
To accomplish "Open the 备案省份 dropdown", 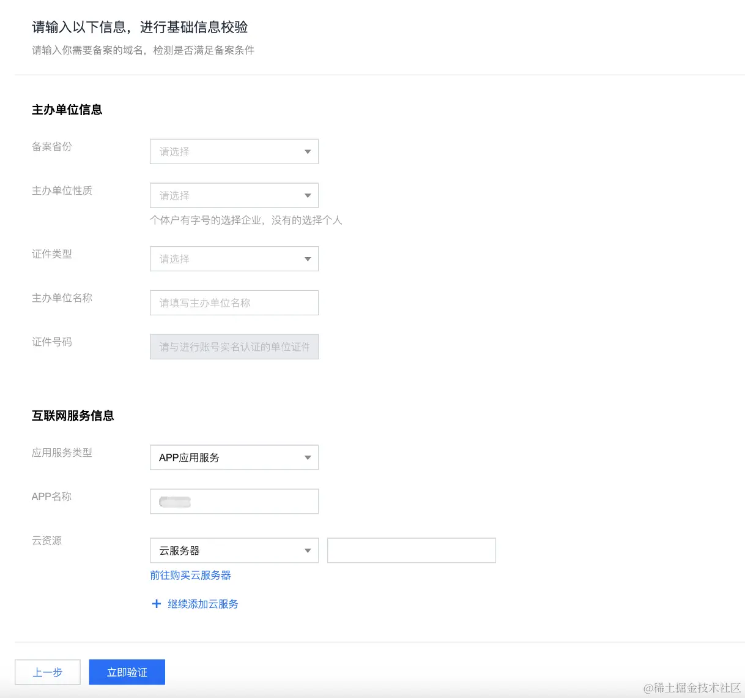I will [234, 151].
